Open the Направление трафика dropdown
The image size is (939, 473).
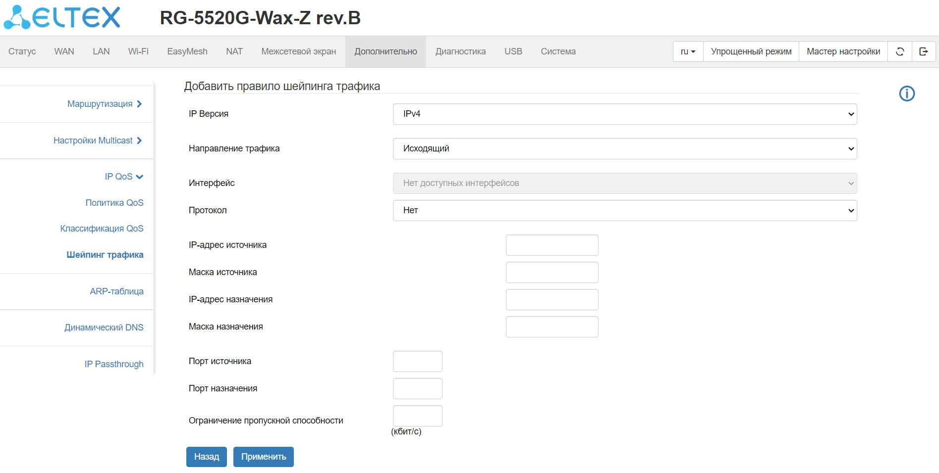(x=624, y=148)
